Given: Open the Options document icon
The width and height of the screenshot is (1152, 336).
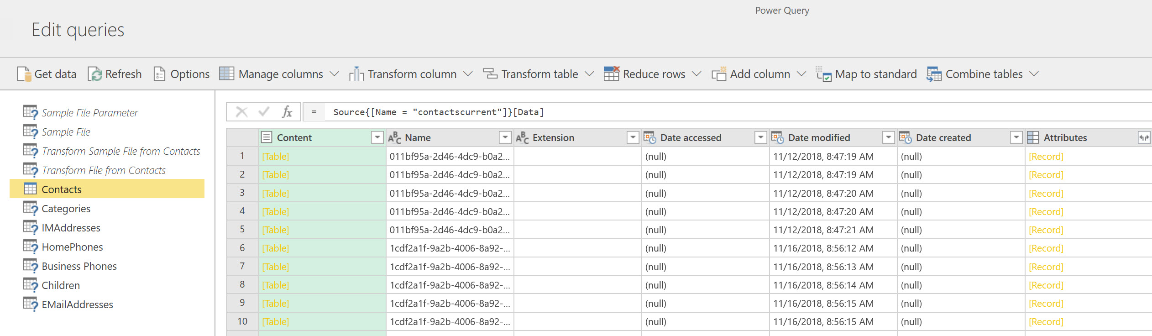Looking at the screenshot, I should coord(159,74).
